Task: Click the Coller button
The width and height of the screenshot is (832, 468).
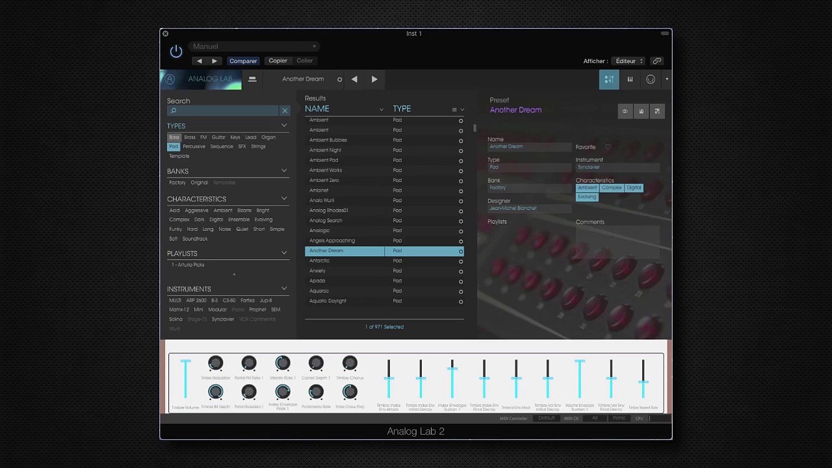Action: [x=305, y=61]
